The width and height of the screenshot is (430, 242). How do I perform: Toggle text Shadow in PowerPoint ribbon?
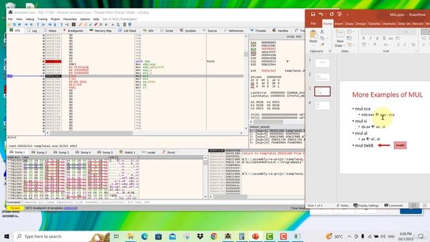pos(384,38)
